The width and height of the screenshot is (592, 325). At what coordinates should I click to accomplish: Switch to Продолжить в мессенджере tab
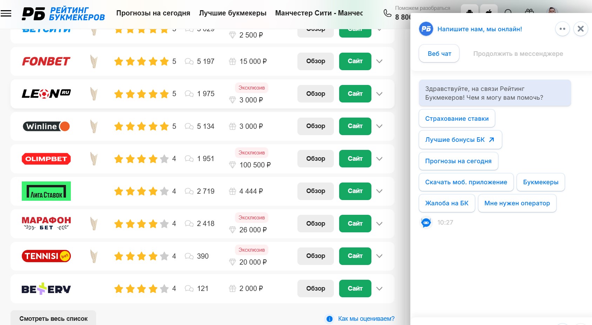pyautogui.click(x=518, y=54)
